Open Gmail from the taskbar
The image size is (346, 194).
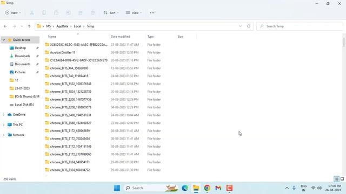click(218, 188)
